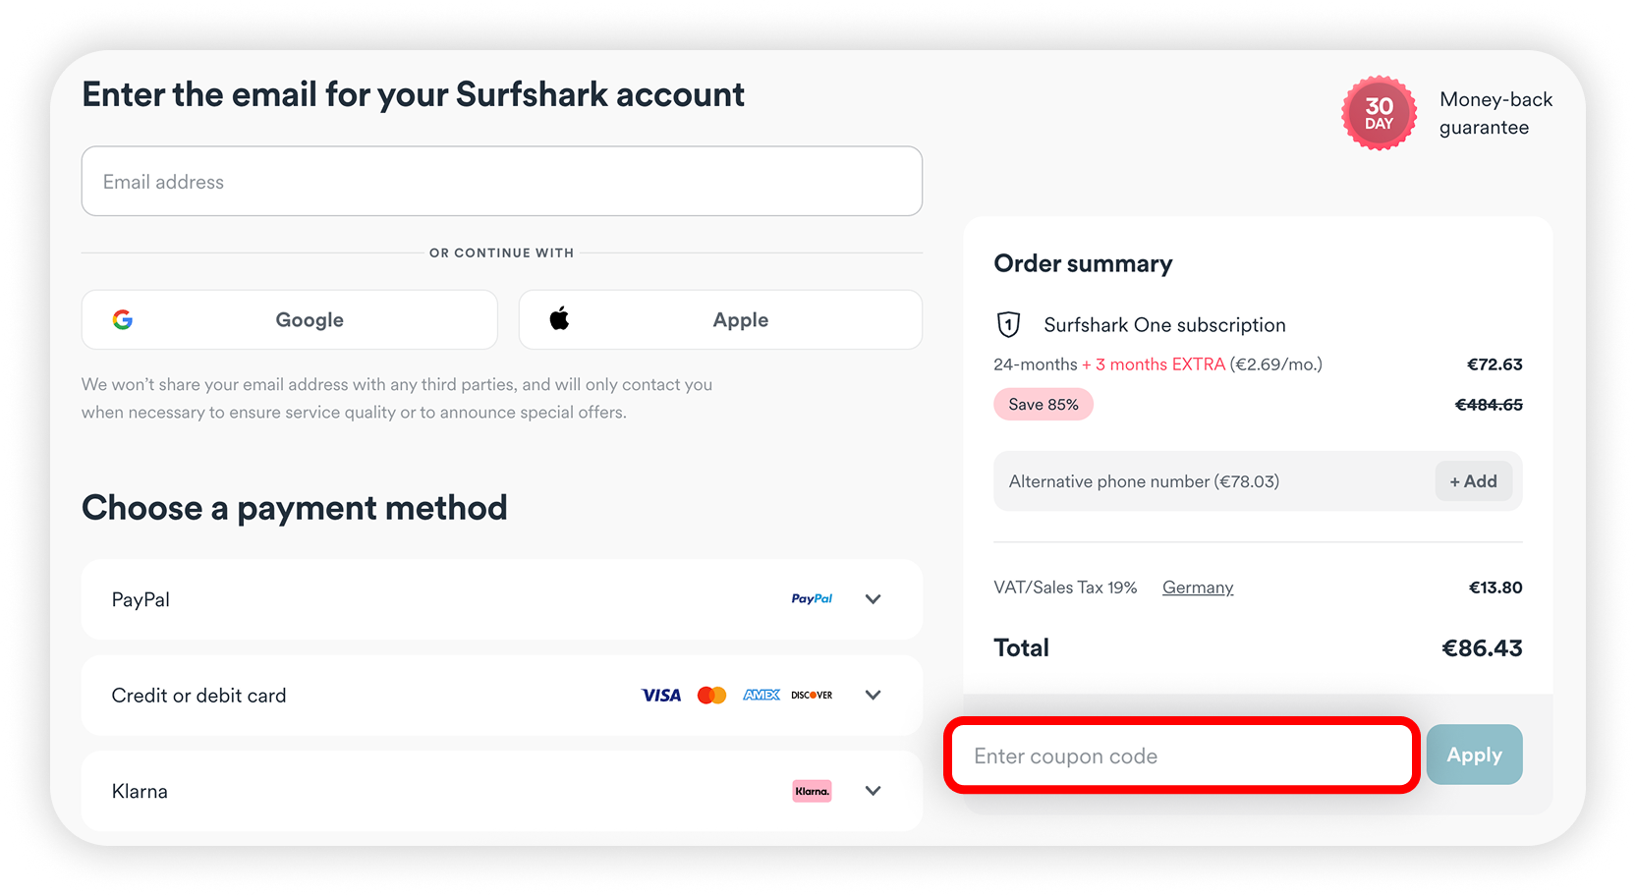The height and width of the screenshot is (896, 1636).
Task: Click the Visa card icon
Action: [660, 695]
